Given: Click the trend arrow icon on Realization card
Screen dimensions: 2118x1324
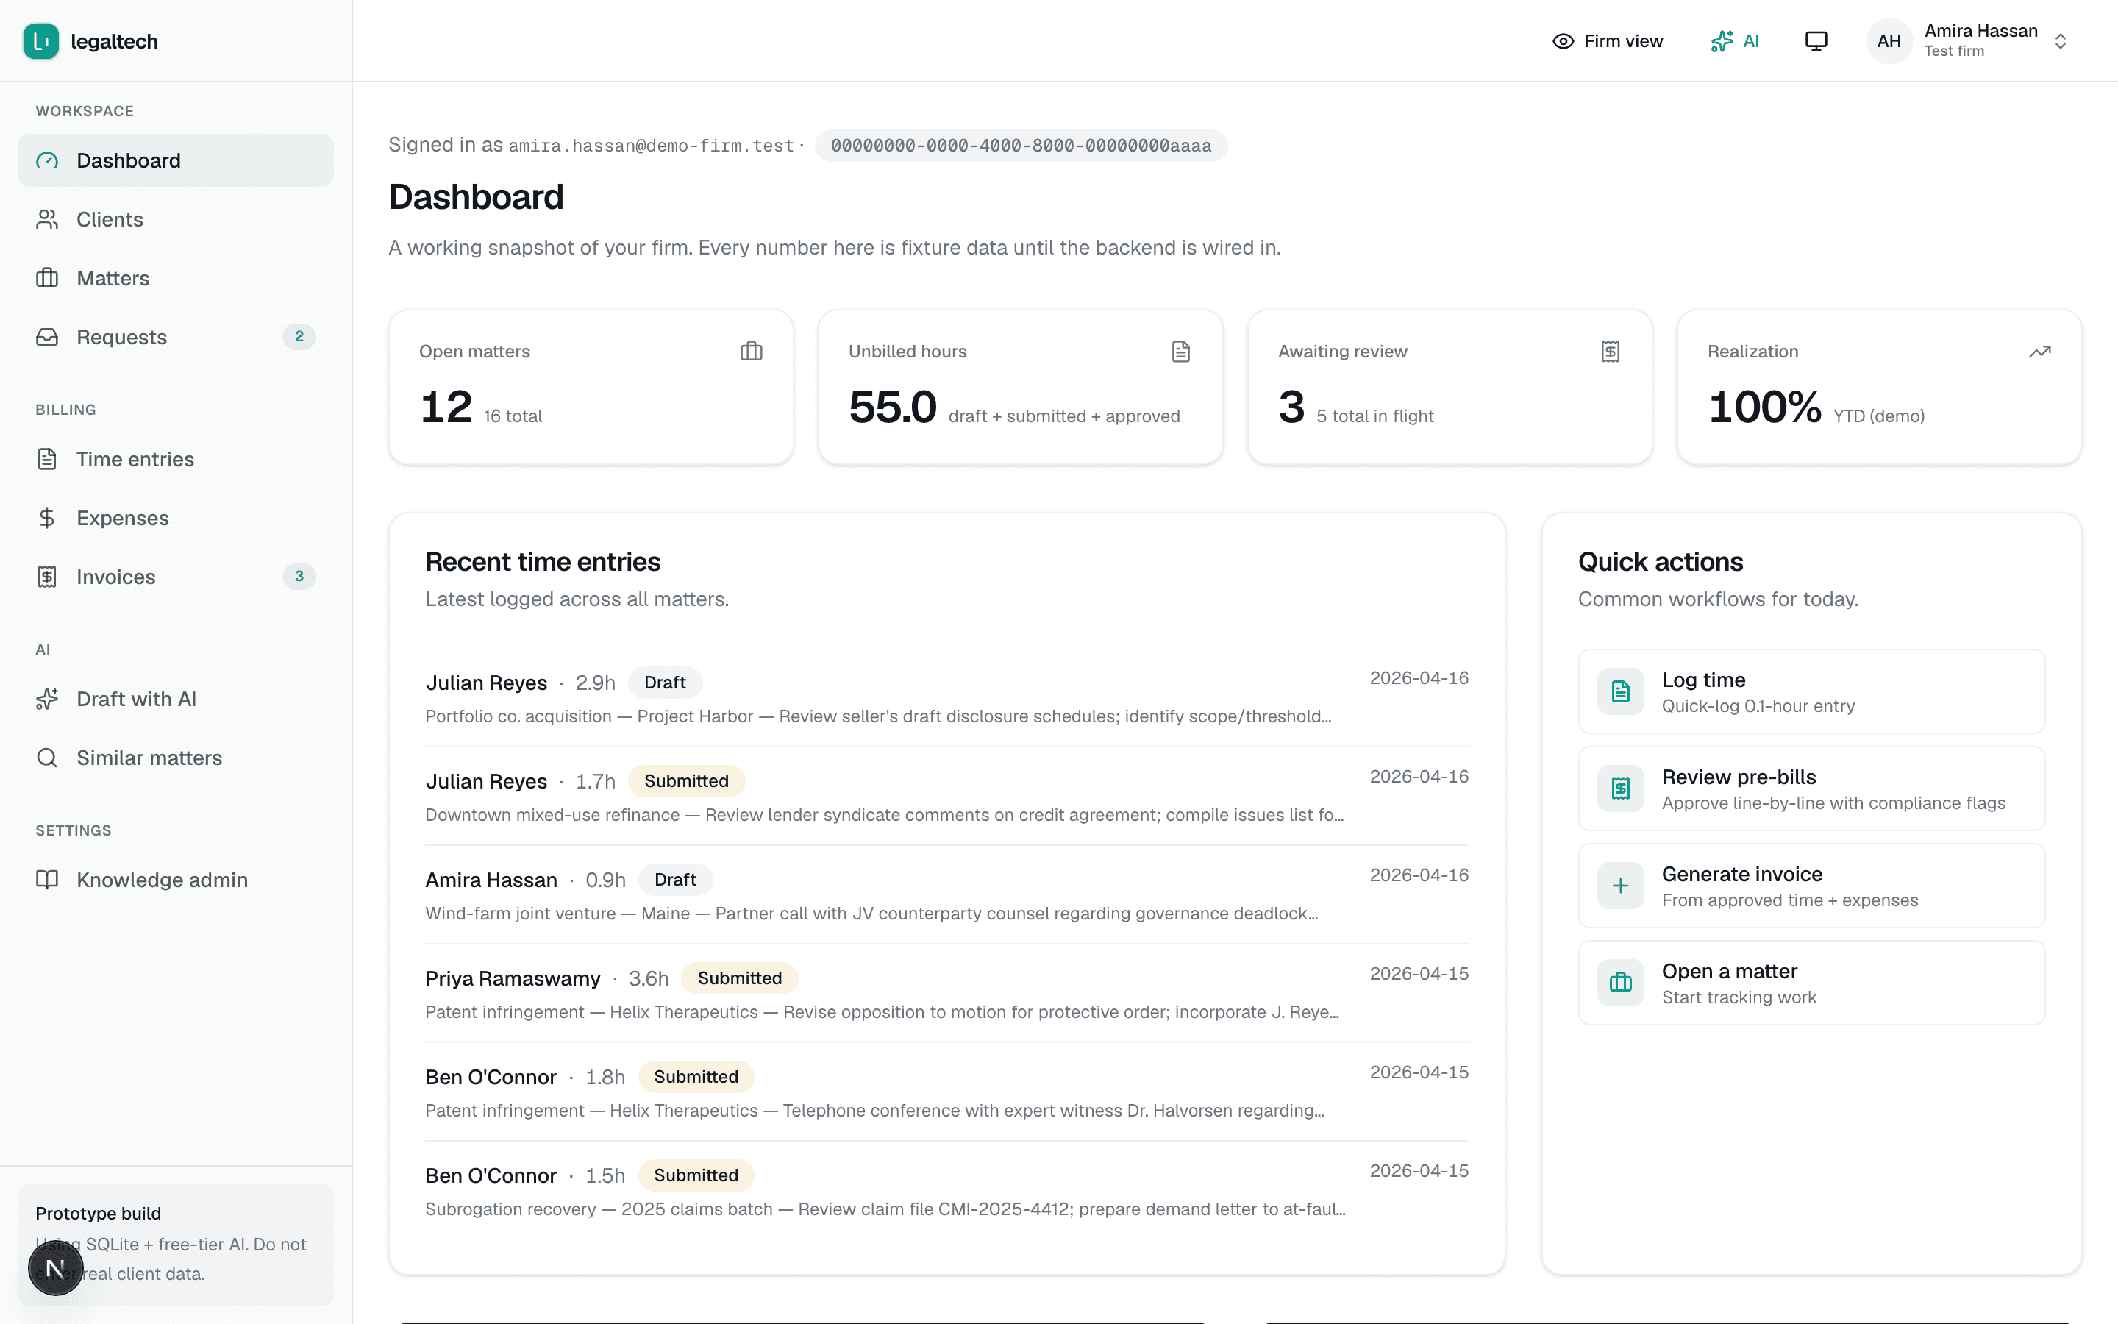Looking at the screenshot, I should [2040, 351].
